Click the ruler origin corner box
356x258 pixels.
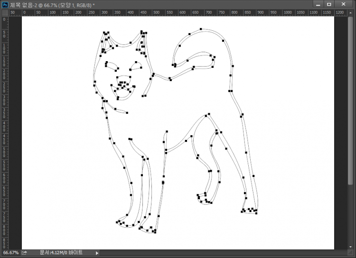[x=4, y=12]
